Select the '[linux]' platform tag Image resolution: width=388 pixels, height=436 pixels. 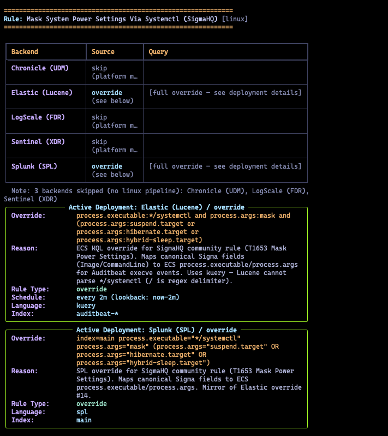[235, 19]
